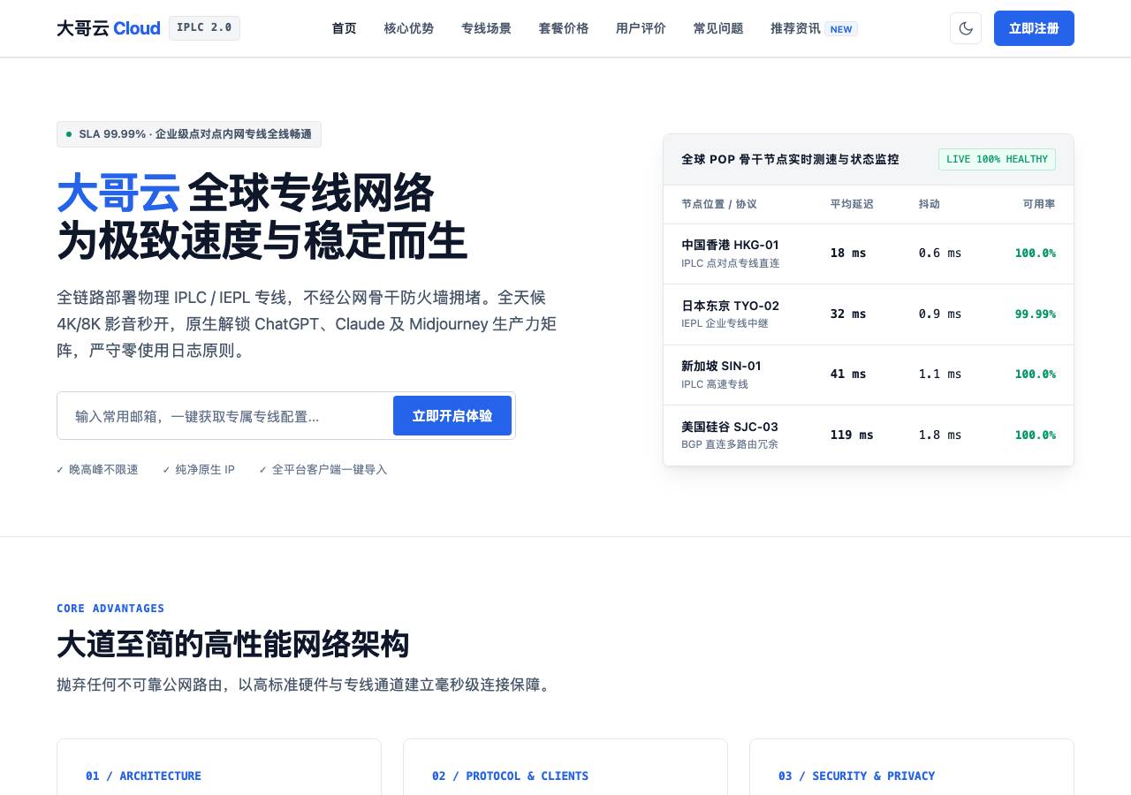Click 02 / PROTOCOL & CLIENTS card label

pyautogui.click(x=510, y=776)
